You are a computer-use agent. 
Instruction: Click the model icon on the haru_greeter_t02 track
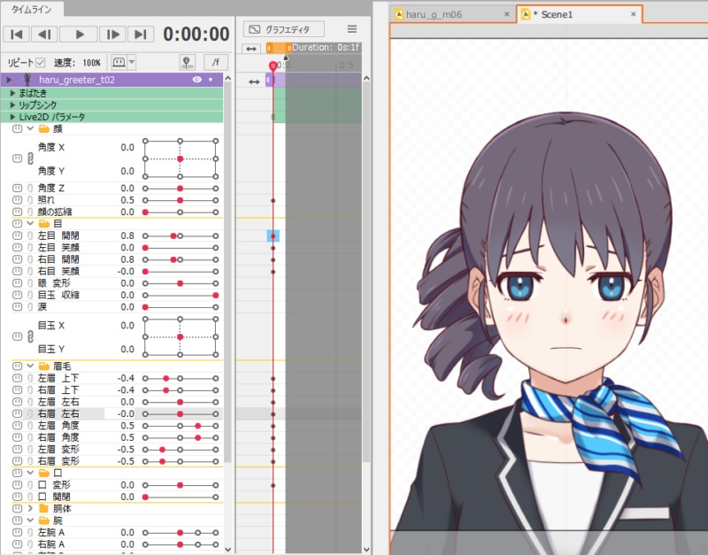point(27,80)
